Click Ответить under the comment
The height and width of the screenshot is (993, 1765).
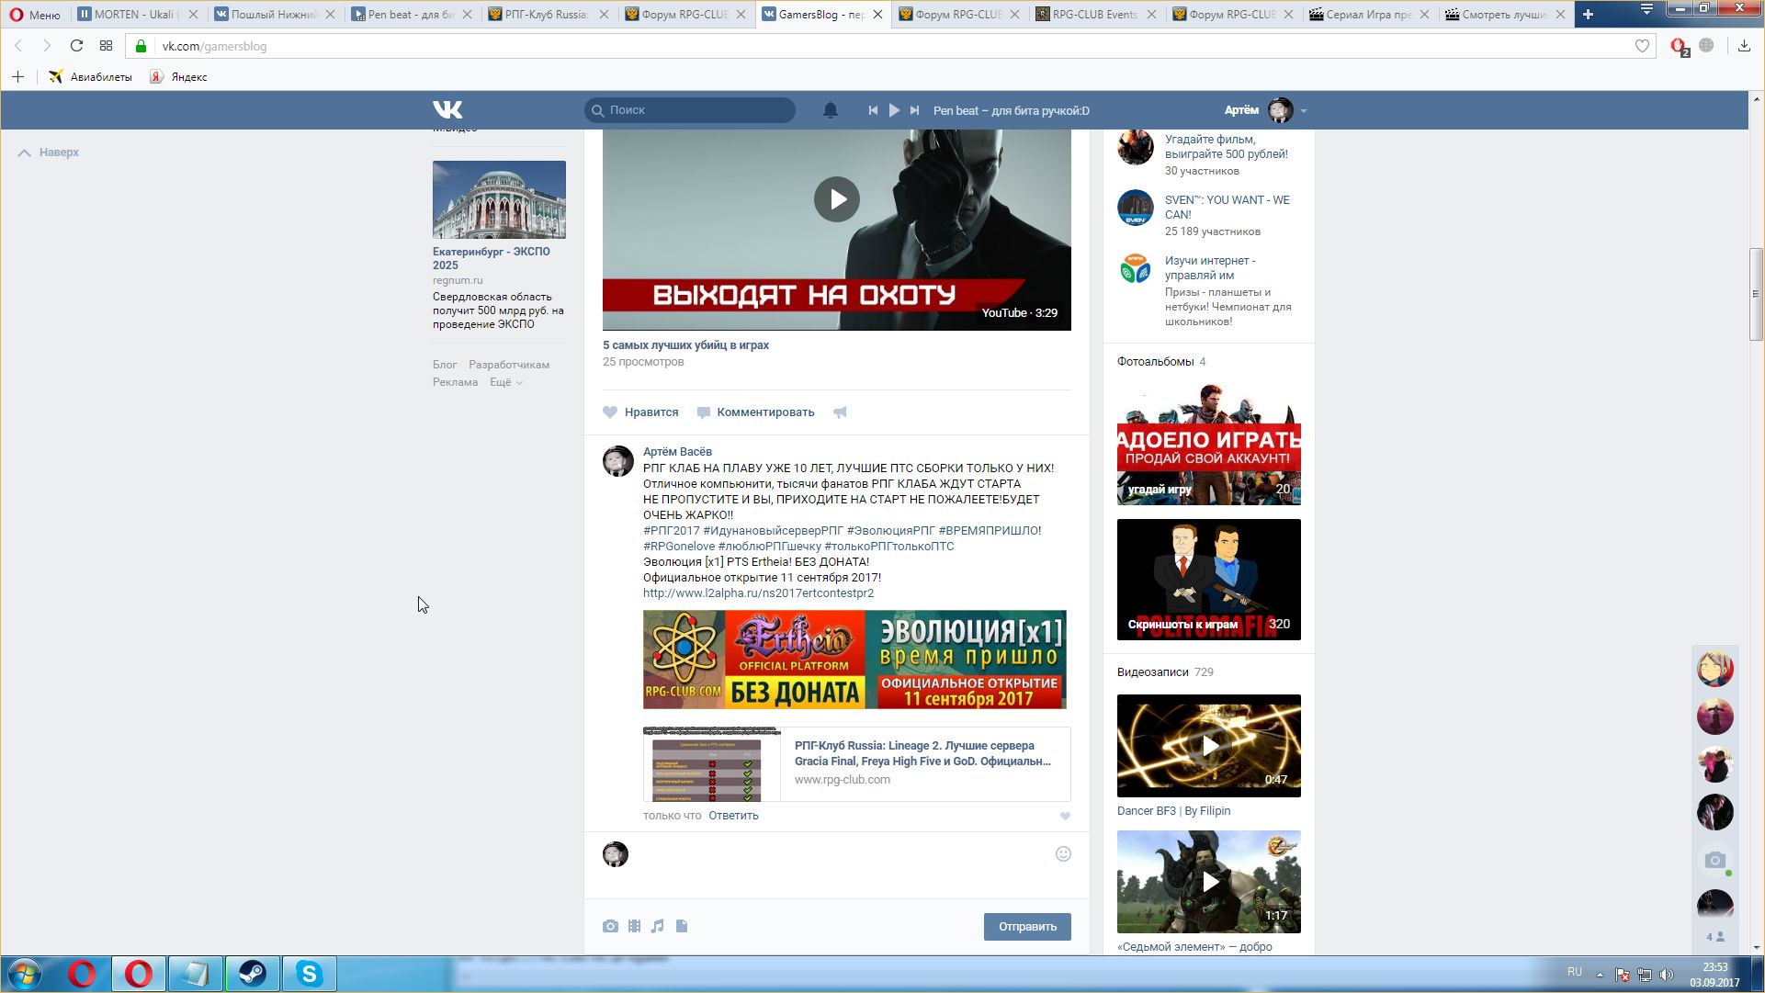click(x=733, y=816)
